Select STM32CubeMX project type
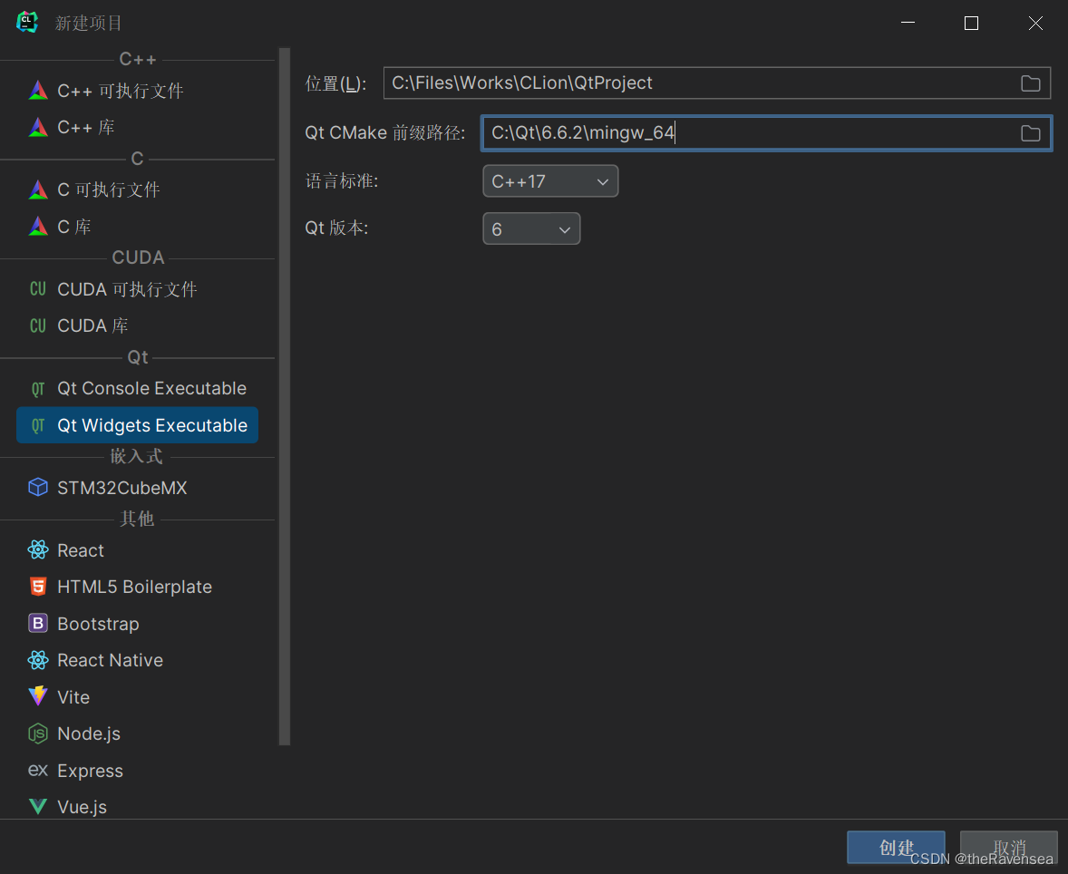This screenshot has height=874, width=1068. (137, 488)
